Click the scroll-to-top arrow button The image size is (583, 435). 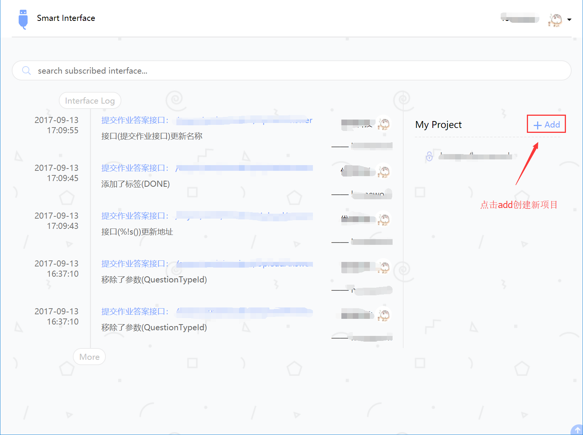(x=577, y=430)
